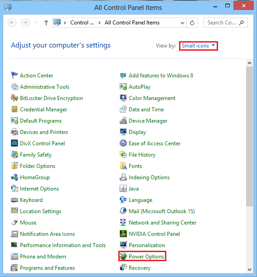Click the address bar Control Panel icon

[57, 23]
